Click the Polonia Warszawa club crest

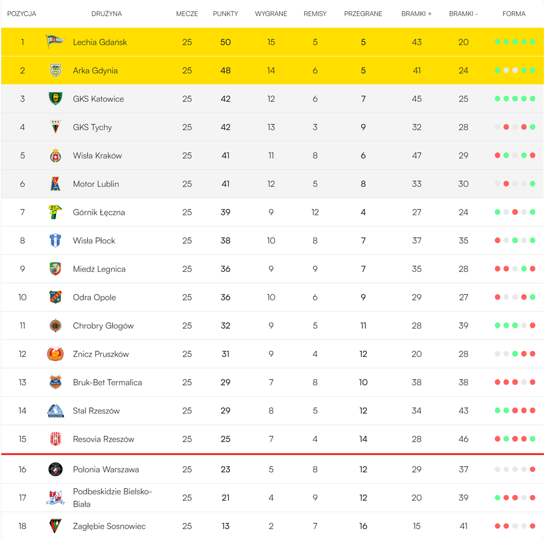[x=55, y=469]
